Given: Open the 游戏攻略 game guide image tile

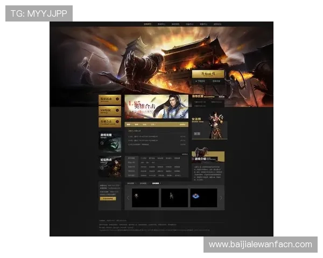Looking at the screenshot, I should click(109, 142).
